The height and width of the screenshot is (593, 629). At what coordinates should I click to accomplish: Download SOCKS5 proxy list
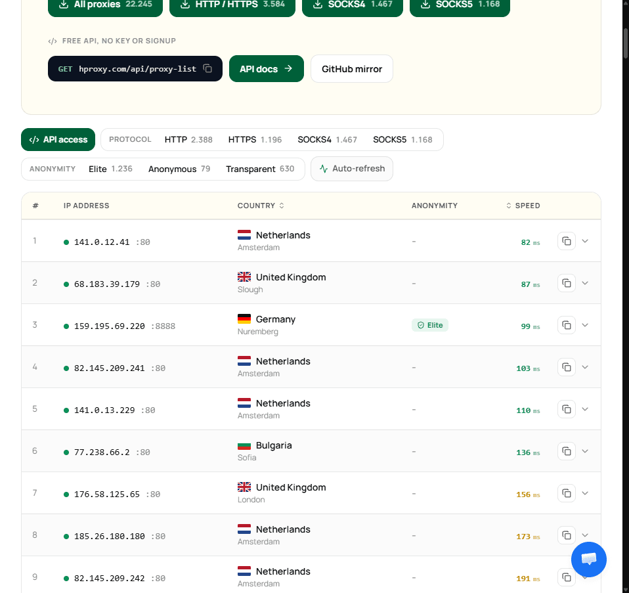point(460,6)
